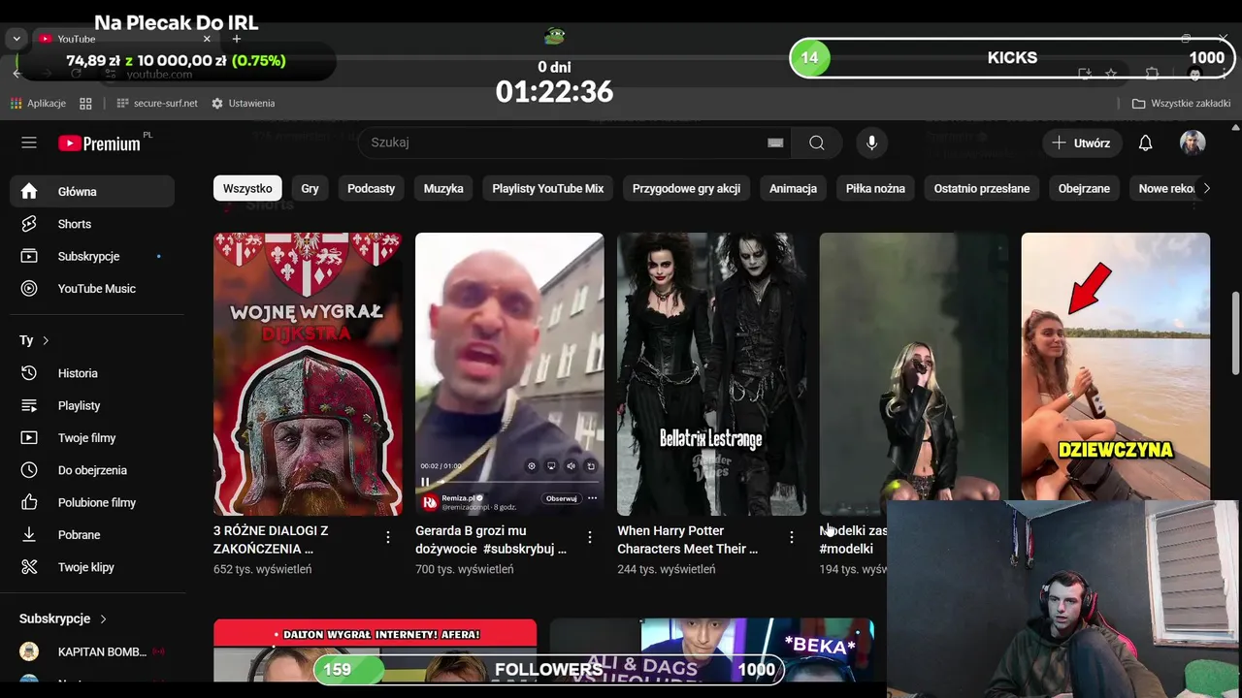Open the hamburger guide menu
Screen dimensions: 1242x698
[29, 143]
